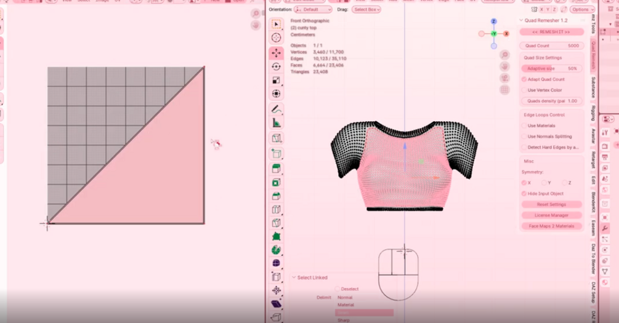
Task: Activate the 3D Cursor tool
Action: [277, 38]
